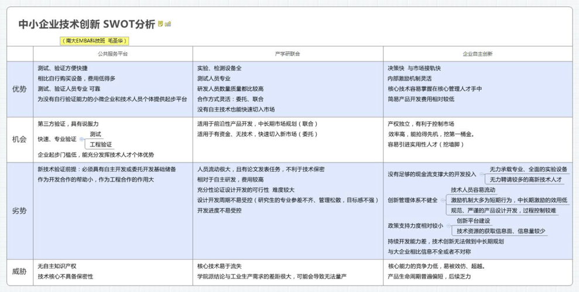The image size is (579, 292).
Task: Select the parent topic 快速、专业验证
Action: coord(57,139)
